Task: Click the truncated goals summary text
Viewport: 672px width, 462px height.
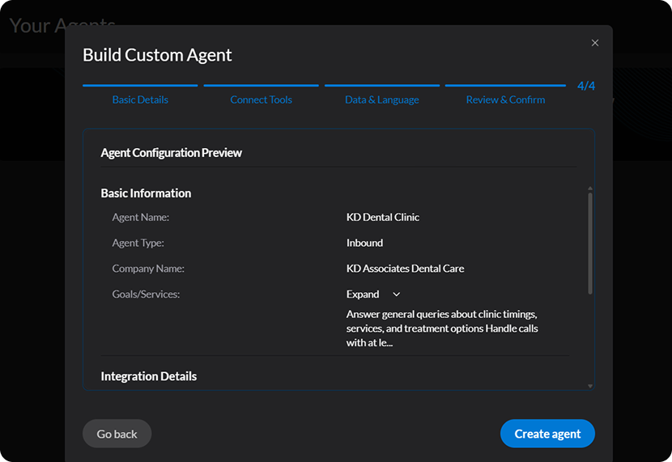Action: pos(442,328)
